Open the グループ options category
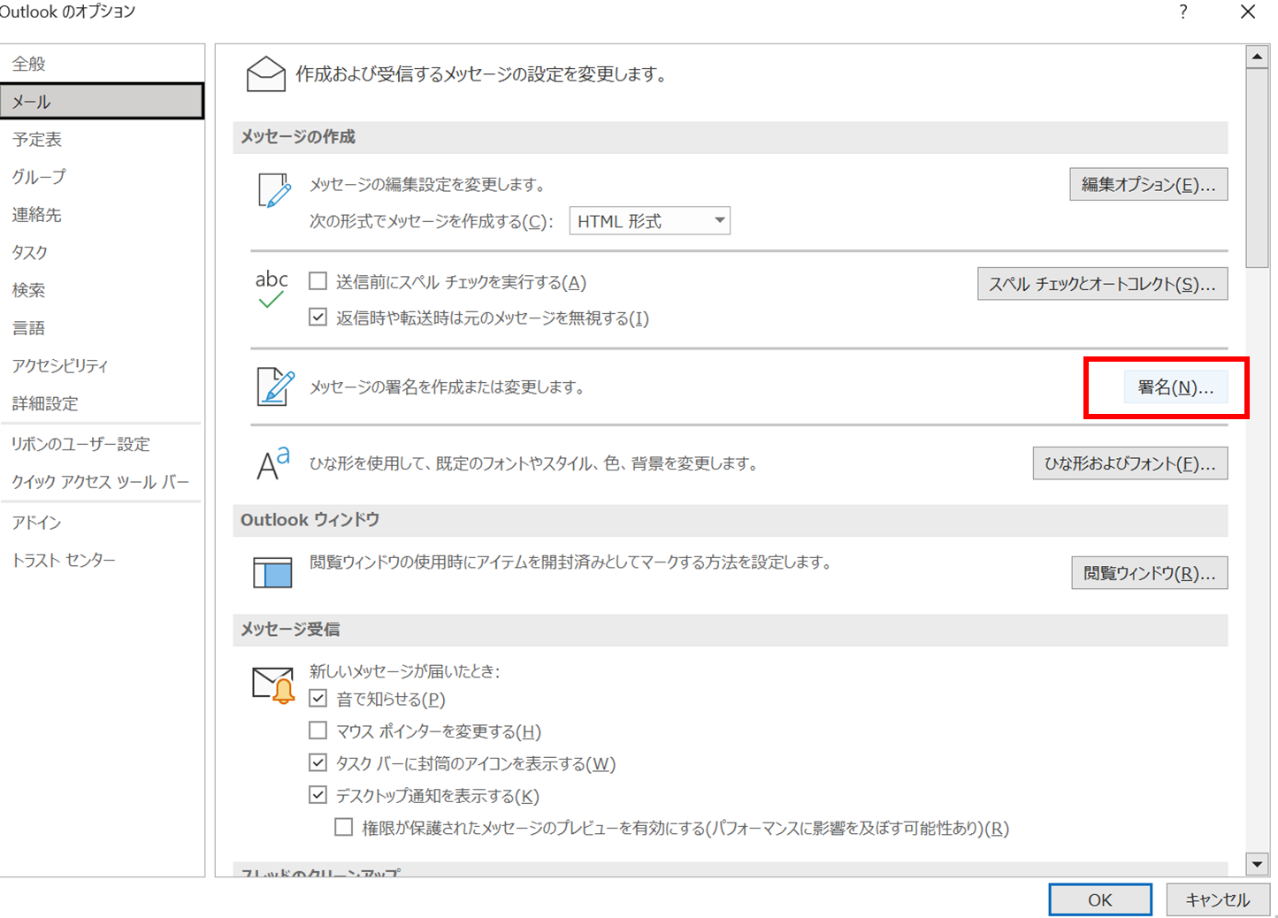 102,177
